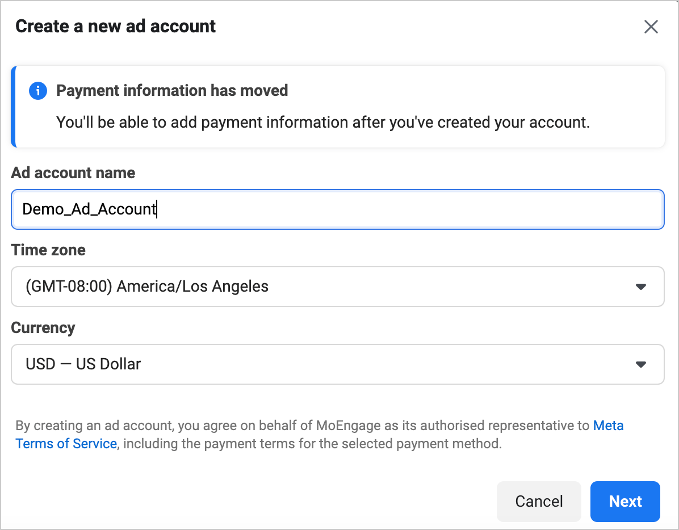Click the blue Meta link word
The height and width of the screenshot is (530, 679).
point(609,425)
